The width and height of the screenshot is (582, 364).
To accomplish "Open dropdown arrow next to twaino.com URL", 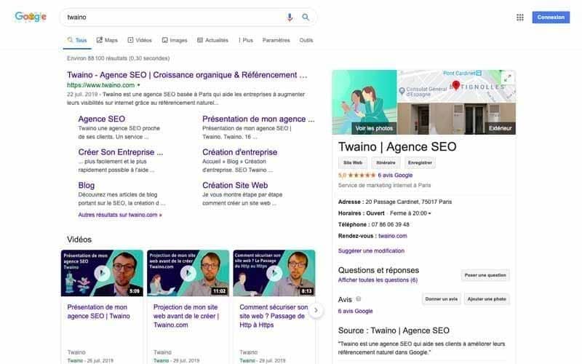I will [x=139, y=85].
